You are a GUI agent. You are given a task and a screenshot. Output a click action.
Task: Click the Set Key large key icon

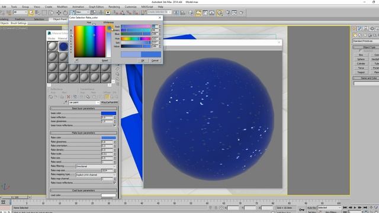301,209
